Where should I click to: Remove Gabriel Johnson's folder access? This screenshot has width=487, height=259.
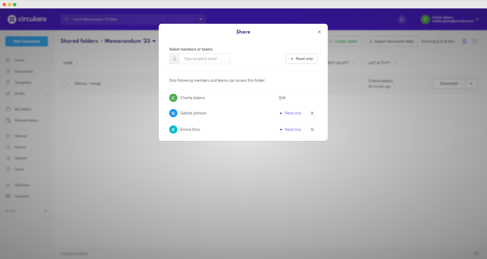[312, 113]
